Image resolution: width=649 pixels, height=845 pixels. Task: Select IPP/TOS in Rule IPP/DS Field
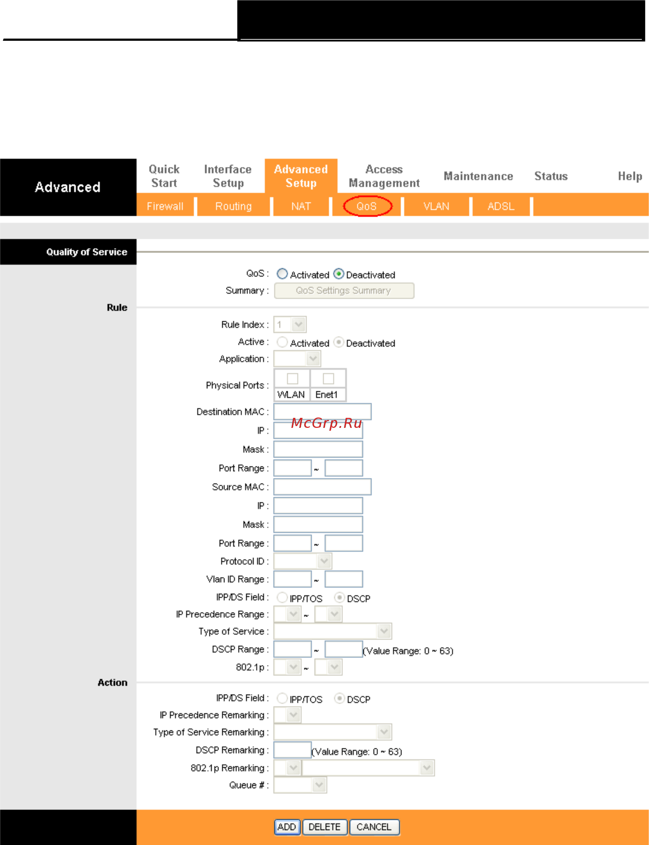pyautogui.click(x=282, y=597)
